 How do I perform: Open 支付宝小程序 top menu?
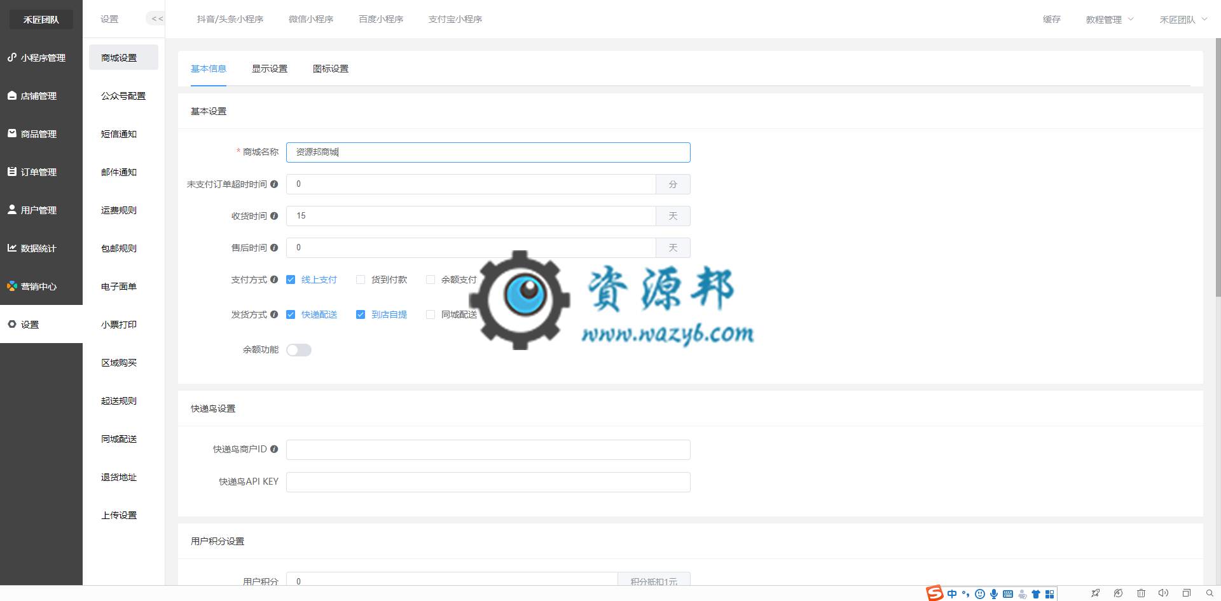coord(455,19)
